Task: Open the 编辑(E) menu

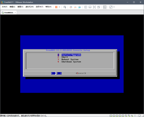Action: point(12,7)
